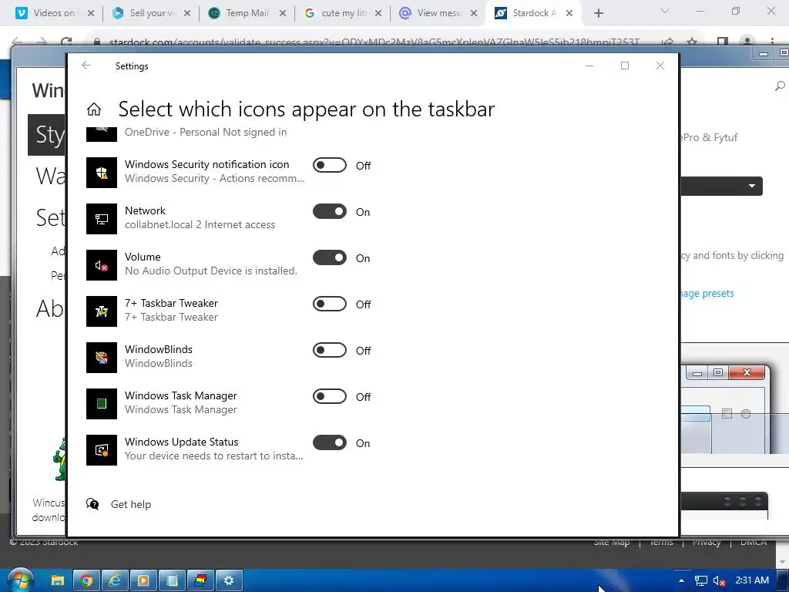Image resolution: width=789 pixels, height=592 pixels.
Task: Bookmark this page with the star
Action: pyautogui.click(x=693, y=42)
